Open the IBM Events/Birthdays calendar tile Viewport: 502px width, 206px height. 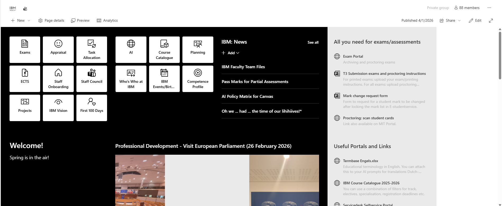click(x=164, y=79)
